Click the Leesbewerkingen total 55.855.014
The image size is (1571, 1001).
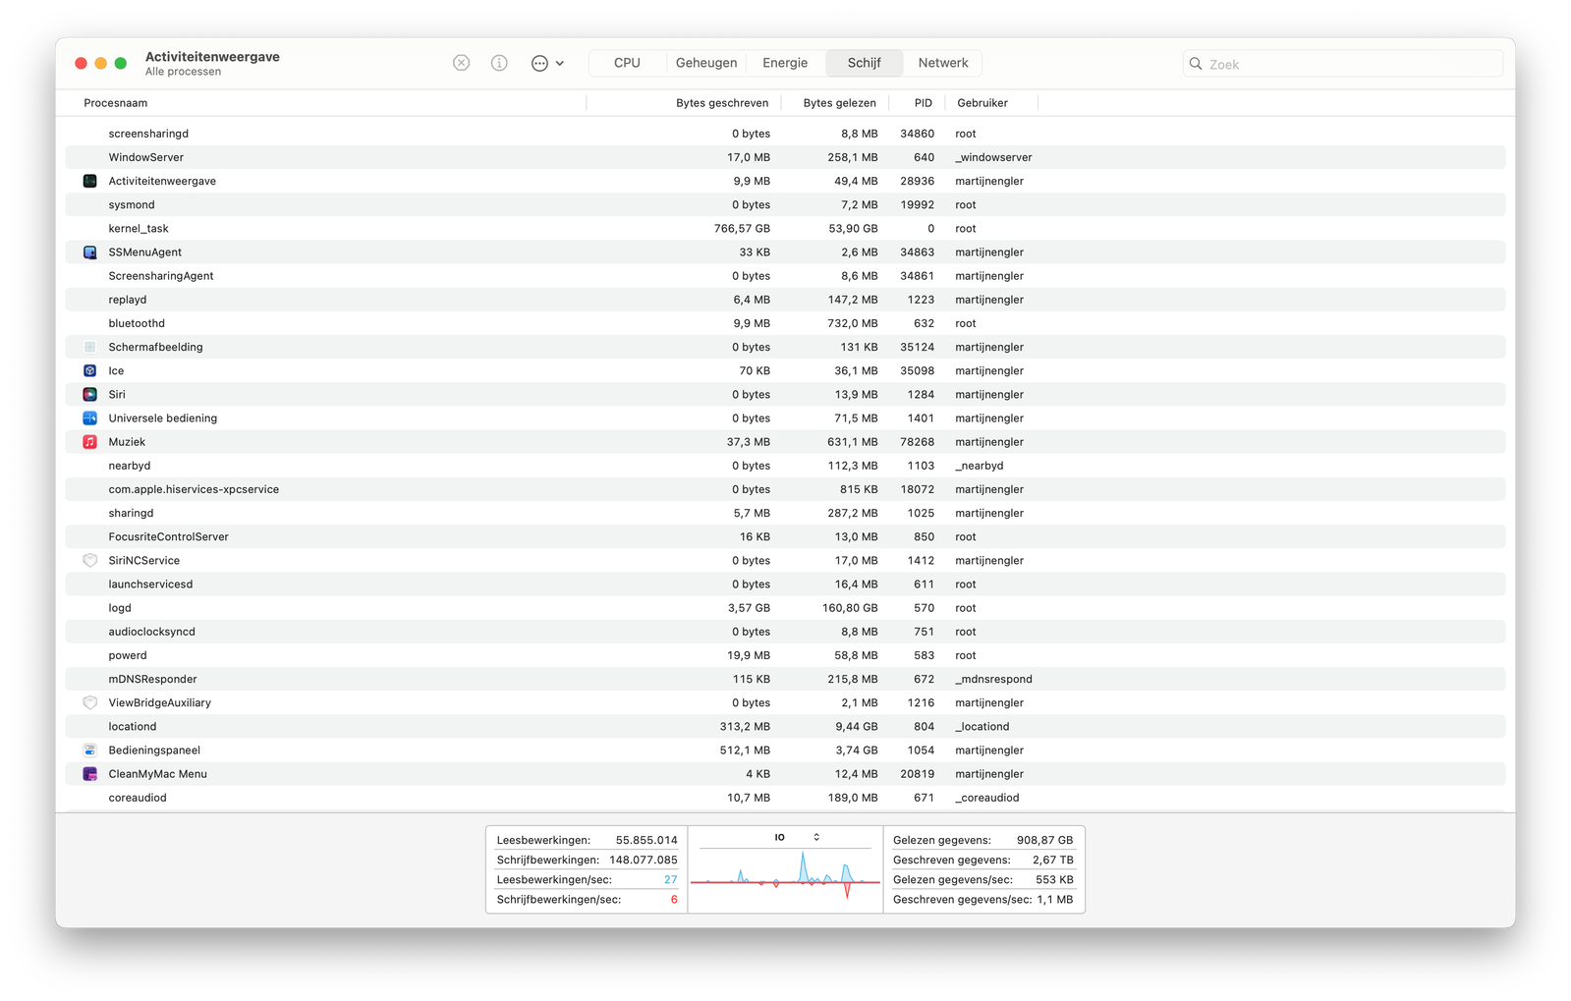pos(646,840)
